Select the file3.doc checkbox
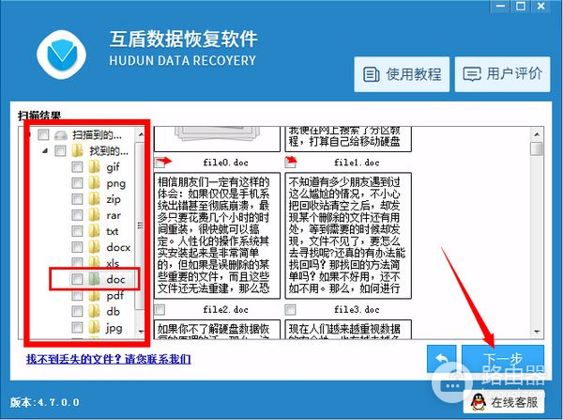563x420 pixels. click(x=290, y=310)
